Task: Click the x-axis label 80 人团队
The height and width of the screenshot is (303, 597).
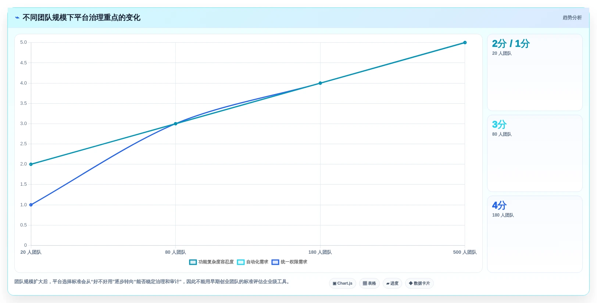Action: point(175,252)
